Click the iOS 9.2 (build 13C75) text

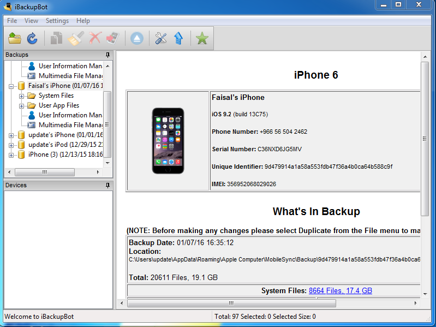click(240, 114)
